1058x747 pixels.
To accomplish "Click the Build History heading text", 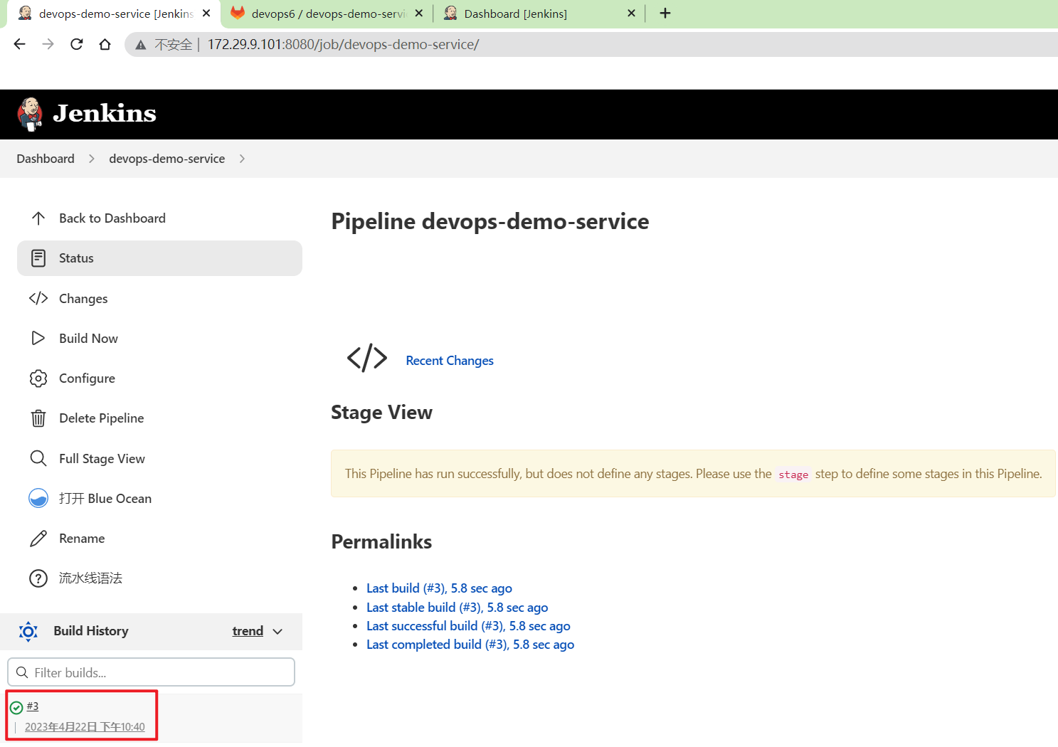I will (x=91, y=631).
